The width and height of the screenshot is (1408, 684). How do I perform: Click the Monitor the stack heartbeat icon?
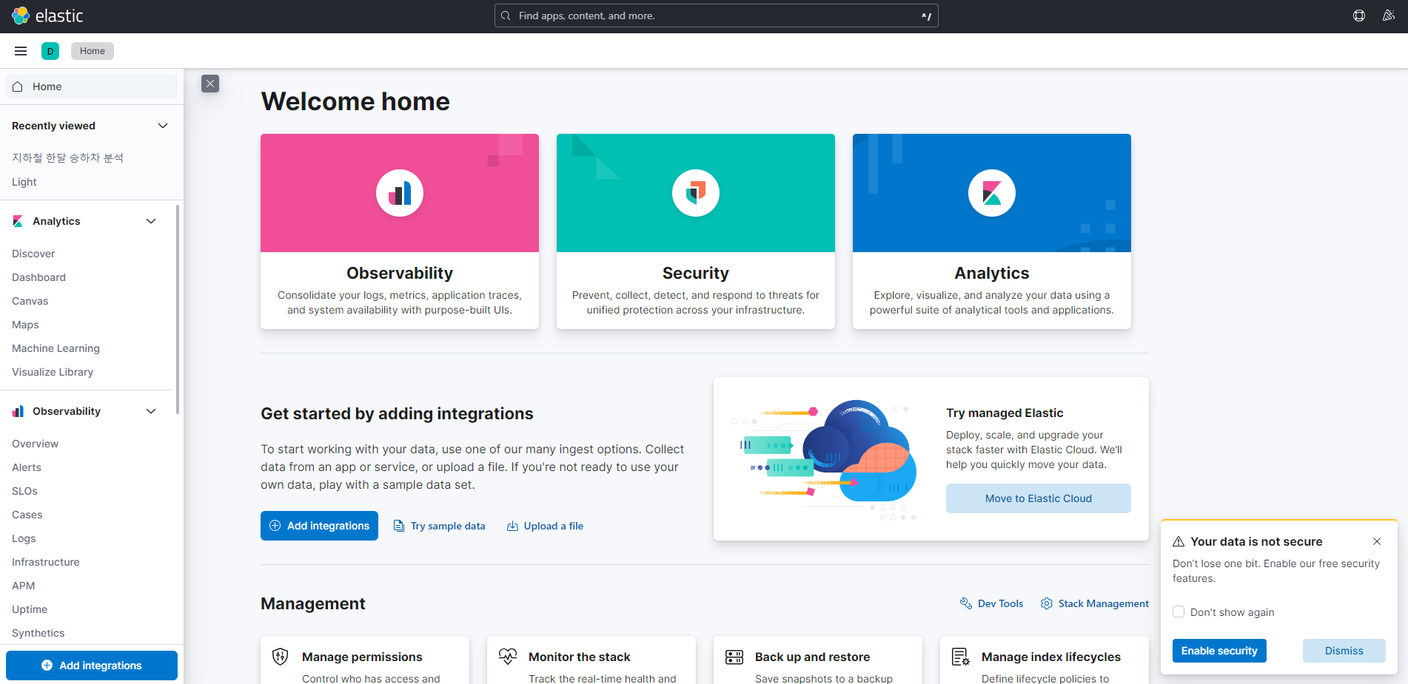[507, 656]
